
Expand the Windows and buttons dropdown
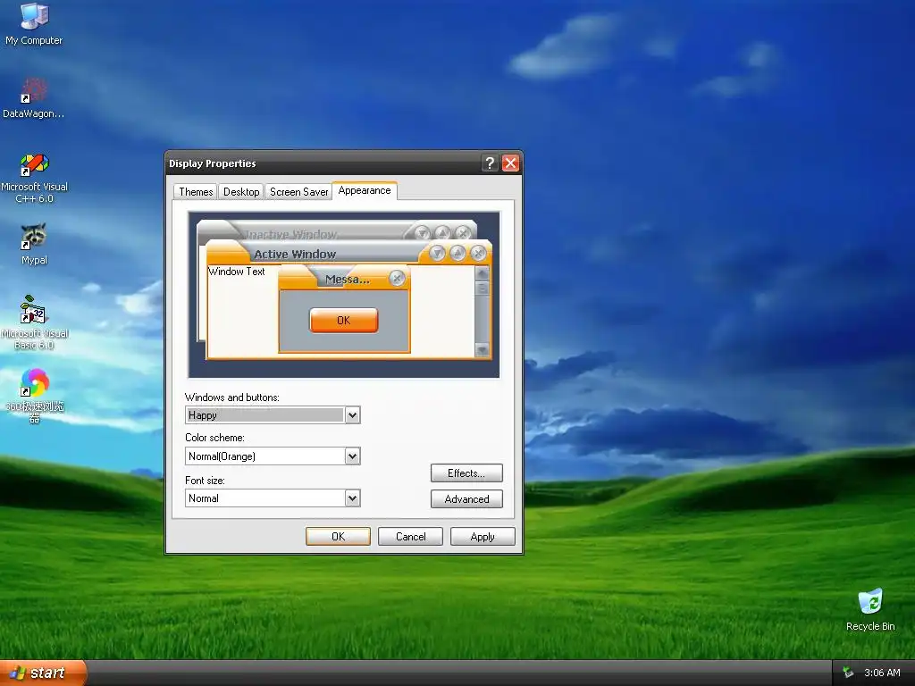click(352, 415)
